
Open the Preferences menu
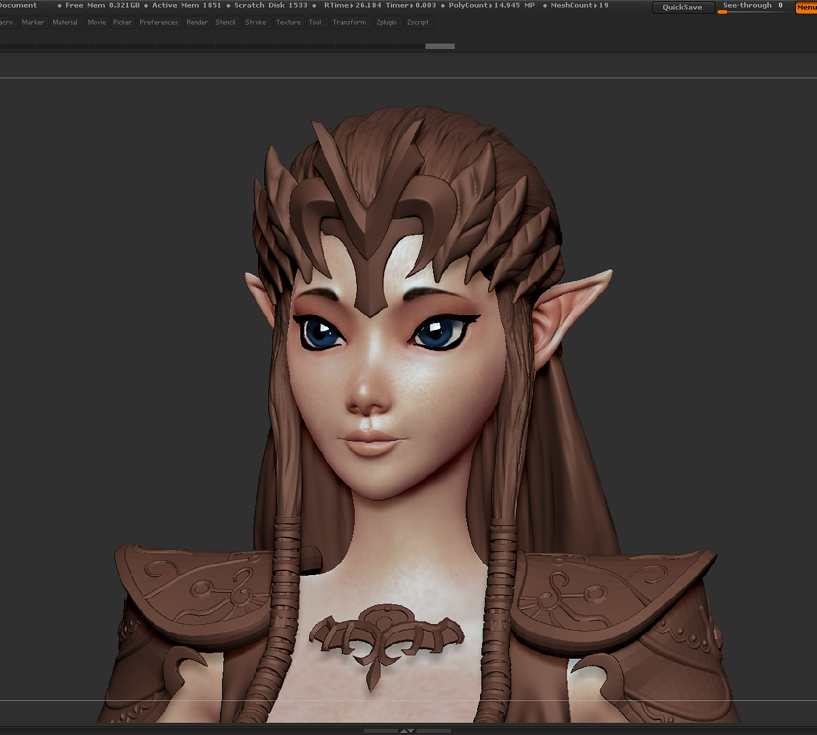[159, 22]
